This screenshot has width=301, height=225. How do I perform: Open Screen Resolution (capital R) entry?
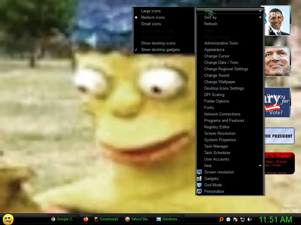230,133
